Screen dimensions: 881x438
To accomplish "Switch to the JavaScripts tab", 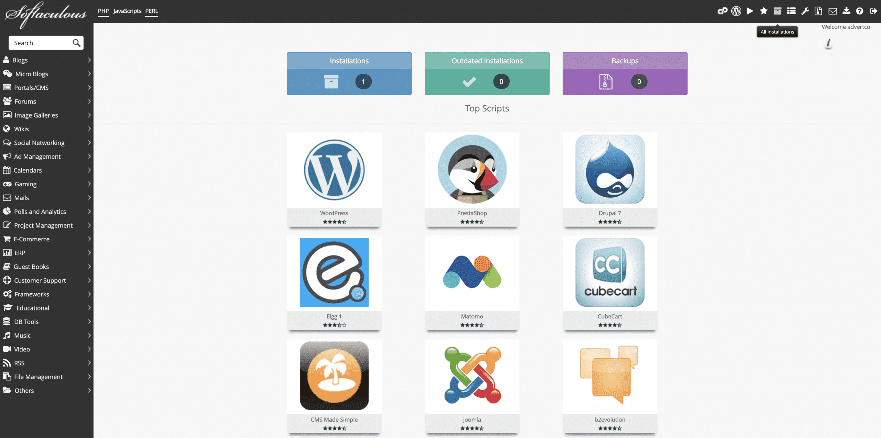I will click(127, 11).
